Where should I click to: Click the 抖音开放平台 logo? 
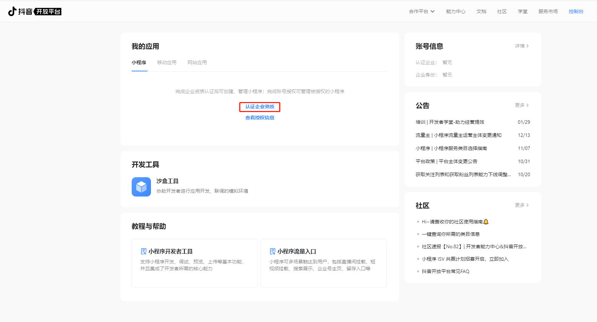tap(35, 11)
